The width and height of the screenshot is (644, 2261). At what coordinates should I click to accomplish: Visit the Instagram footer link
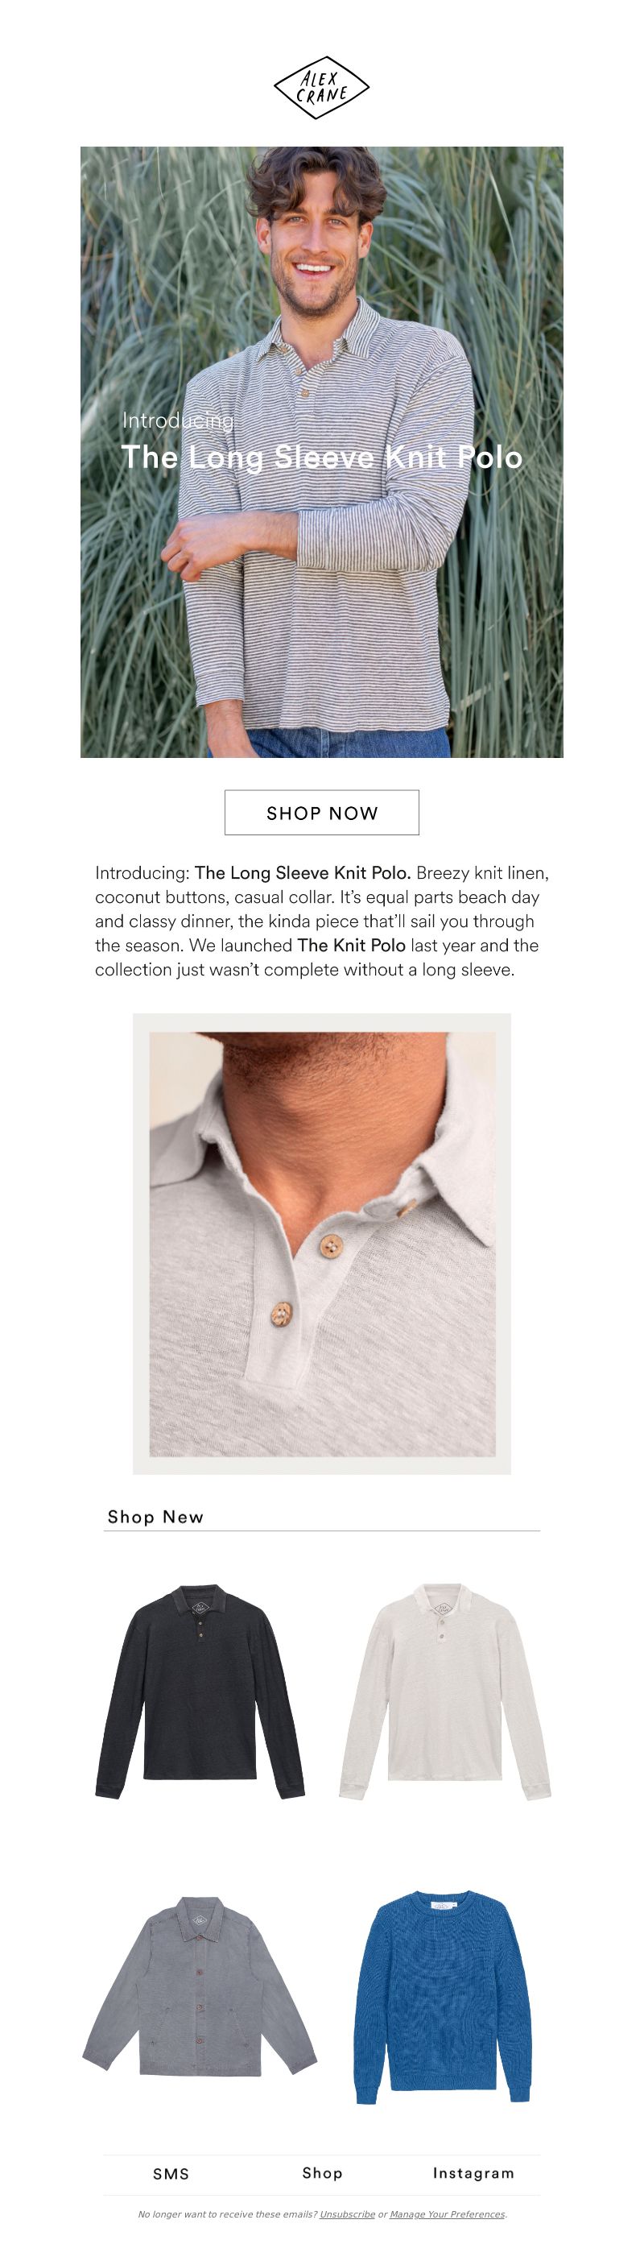click(x=474, y=2172)
